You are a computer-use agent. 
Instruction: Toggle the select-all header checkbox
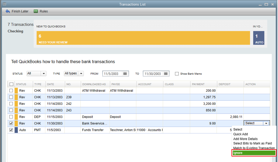[11, 84]
